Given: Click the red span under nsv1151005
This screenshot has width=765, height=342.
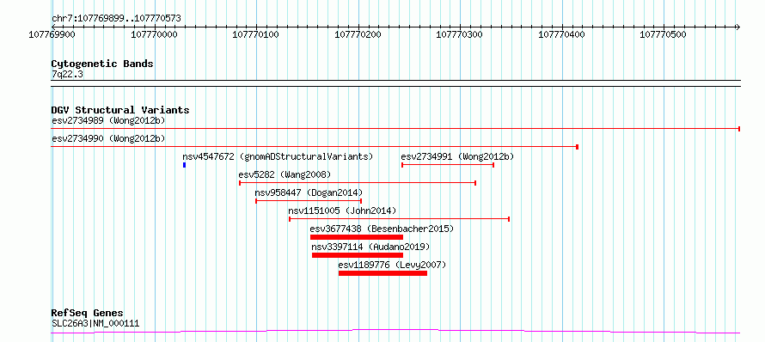Looking at the screenshot, I should pyautogui.click(x=399, y=219).
